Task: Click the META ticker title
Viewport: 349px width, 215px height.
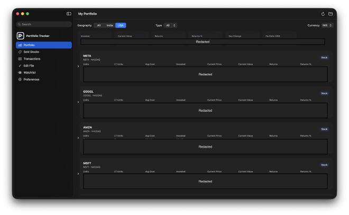Action: coord(87,56)
